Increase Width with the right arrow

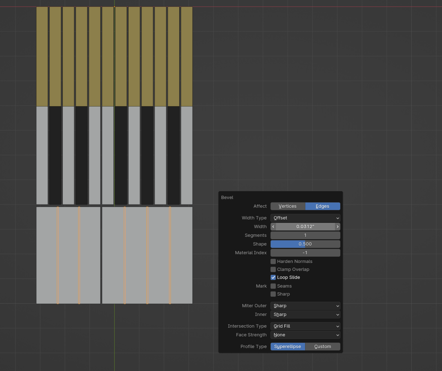tap(337, 226)
